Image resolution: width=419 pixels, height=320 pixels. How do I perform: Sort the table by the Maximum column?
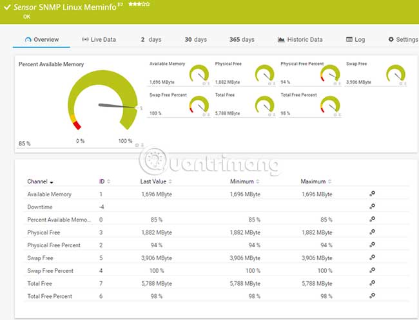316,182
